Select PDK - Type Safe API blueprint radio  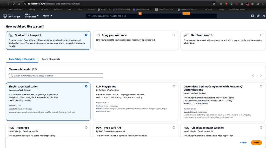pos(174,127)
